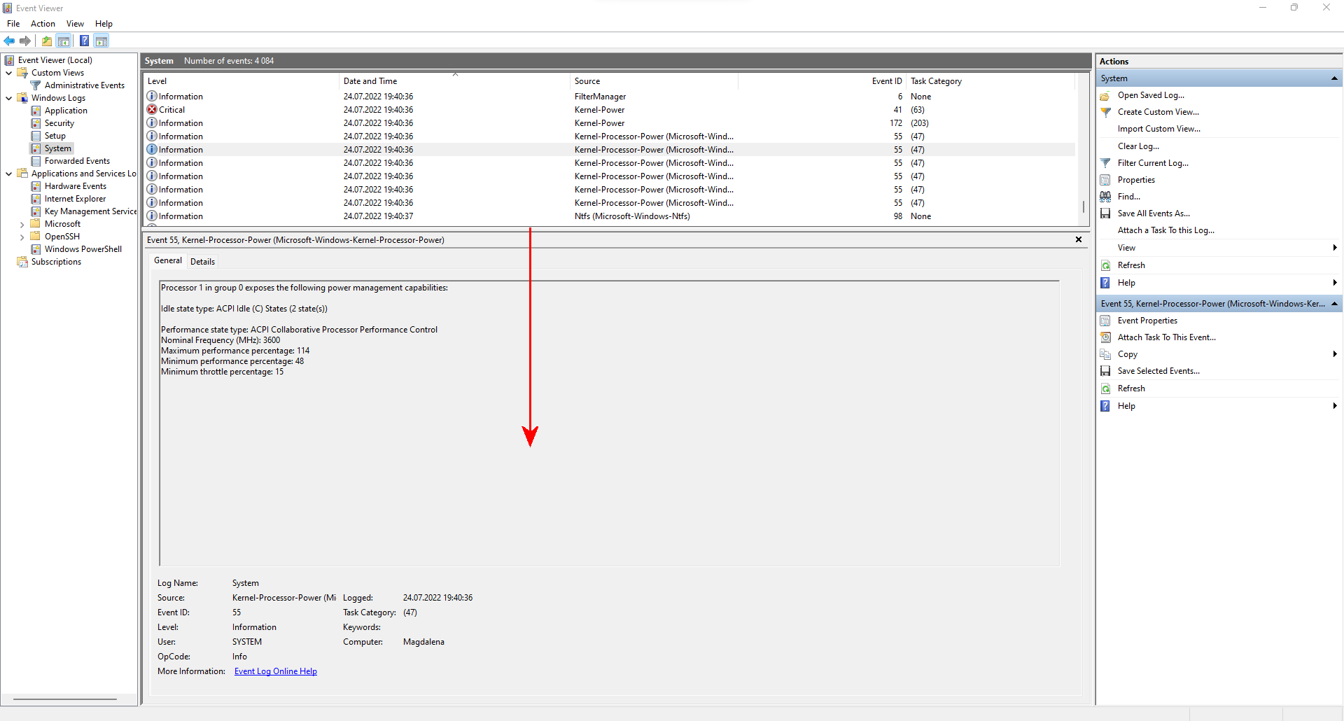1344x721 pixels.
Task: Close the event preview pane
Action: (1079, 239)
